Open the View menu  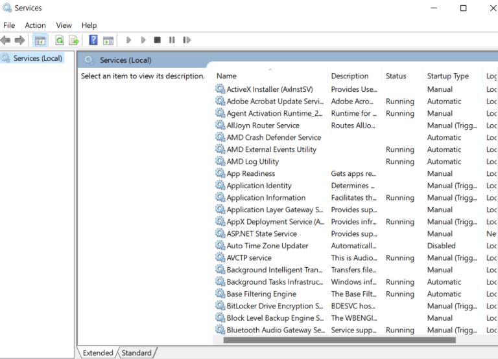[x=64, y=25]
